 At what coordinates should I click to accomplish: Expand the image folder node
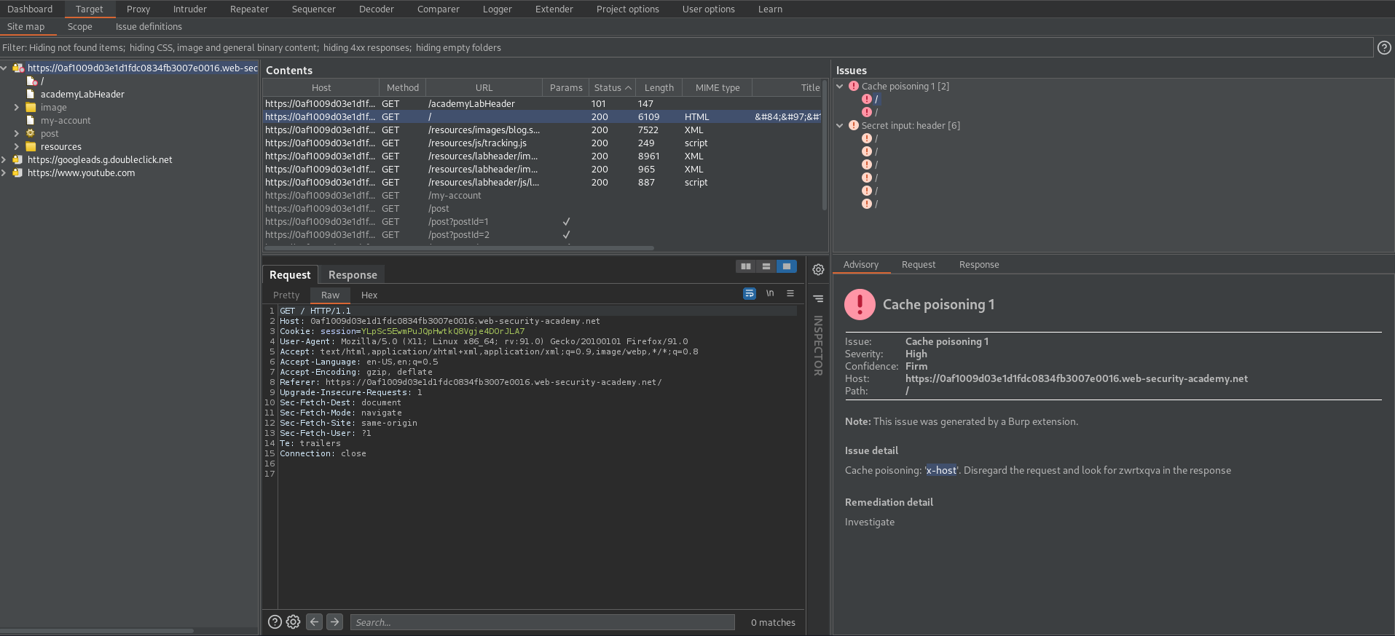click(x=17, y=108)
